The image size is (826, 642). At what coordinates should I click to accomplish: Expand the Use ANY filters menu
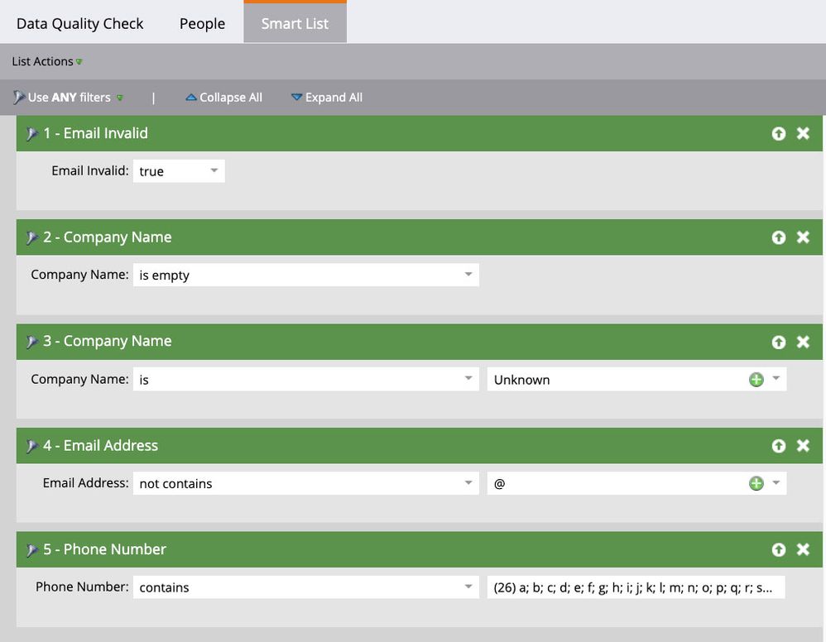70,98
